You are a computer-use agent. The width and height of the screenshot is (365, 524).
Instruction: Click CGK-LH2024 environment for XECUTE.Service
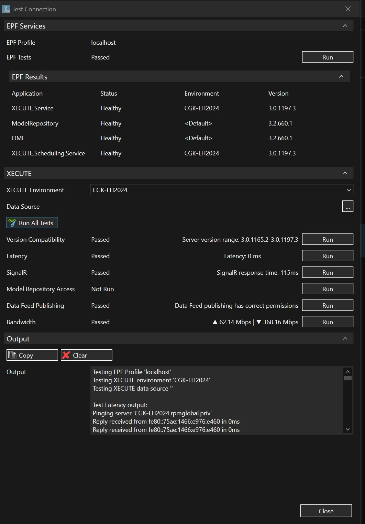click(202, 108)
